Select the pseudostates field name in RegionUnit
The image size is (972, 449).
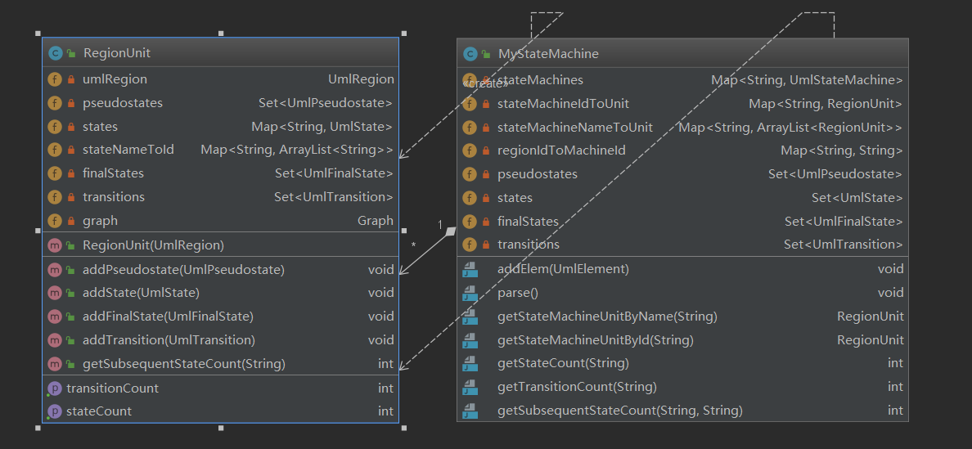pos(123,103)
